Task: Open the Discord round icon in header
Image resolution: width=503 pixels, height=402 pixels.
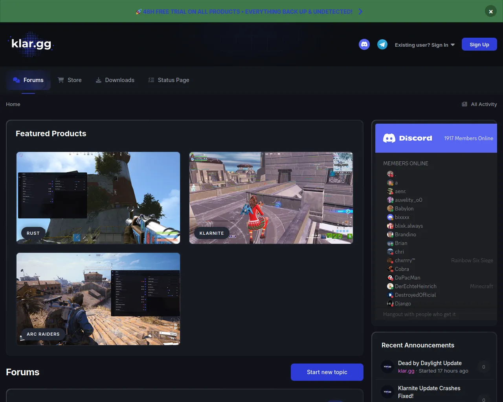Action: coord(364,44)
